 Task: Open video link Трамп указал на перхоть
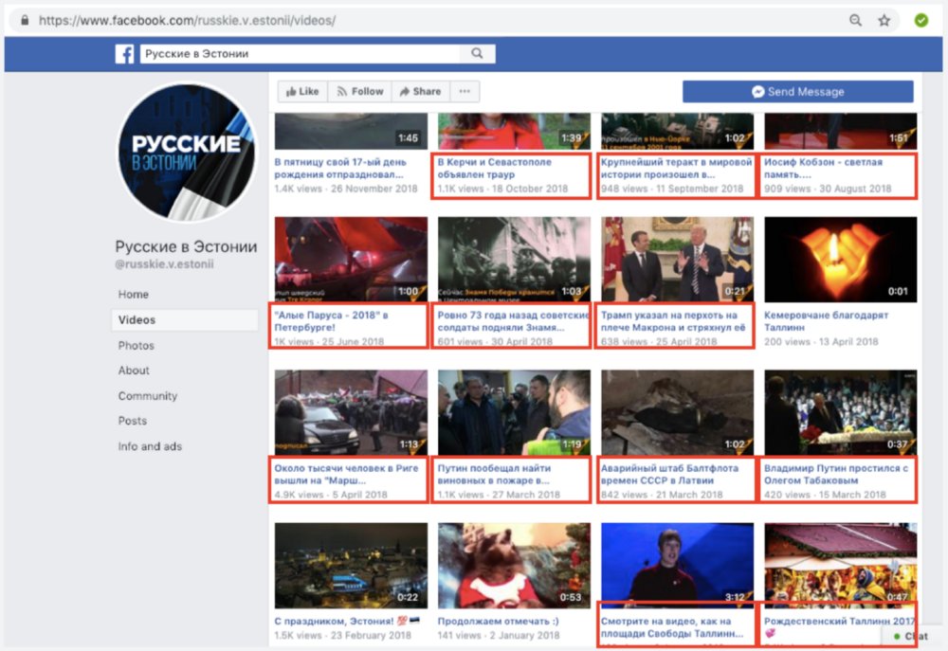pyautogui.click(x=672, y=321)
